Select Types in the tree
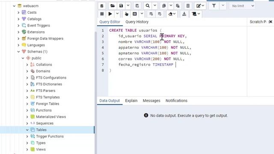 pyautogui.click(x=41, y=143)
